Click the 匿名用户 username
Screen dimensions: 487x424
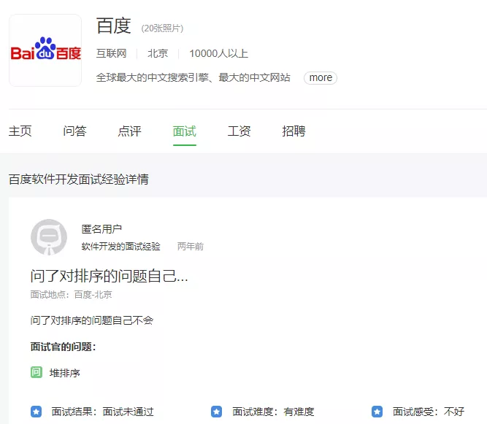pos(101,229)
